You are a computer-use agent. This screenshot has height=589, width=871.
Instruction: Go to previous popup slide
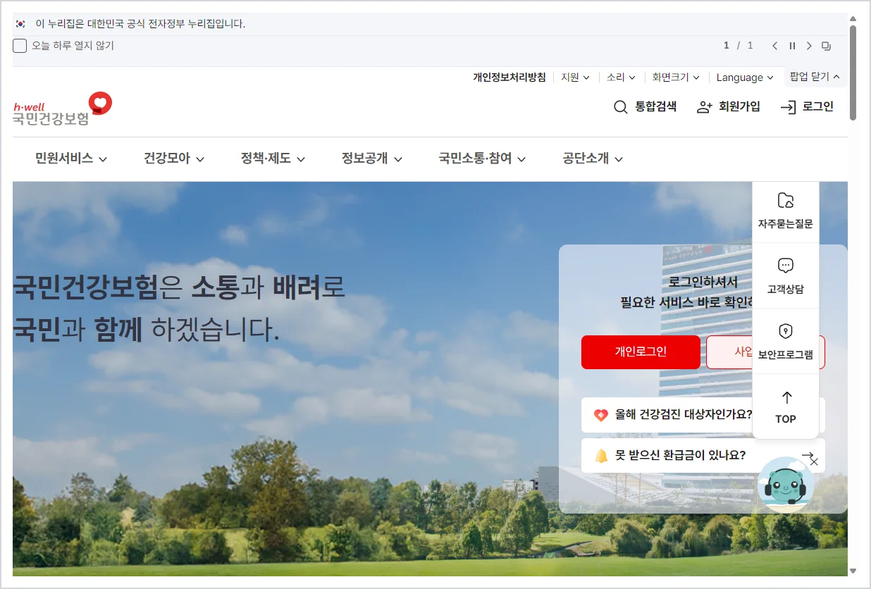click(x=774, y=46)
